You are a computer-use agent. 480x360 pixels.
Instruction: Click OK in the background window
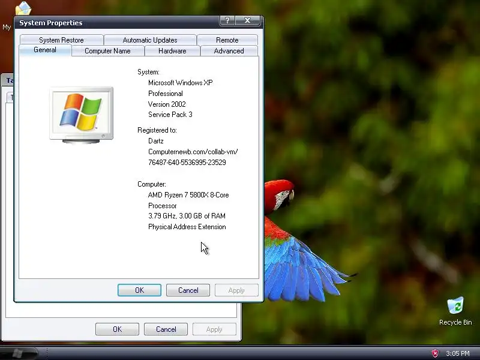pos(117,329)
